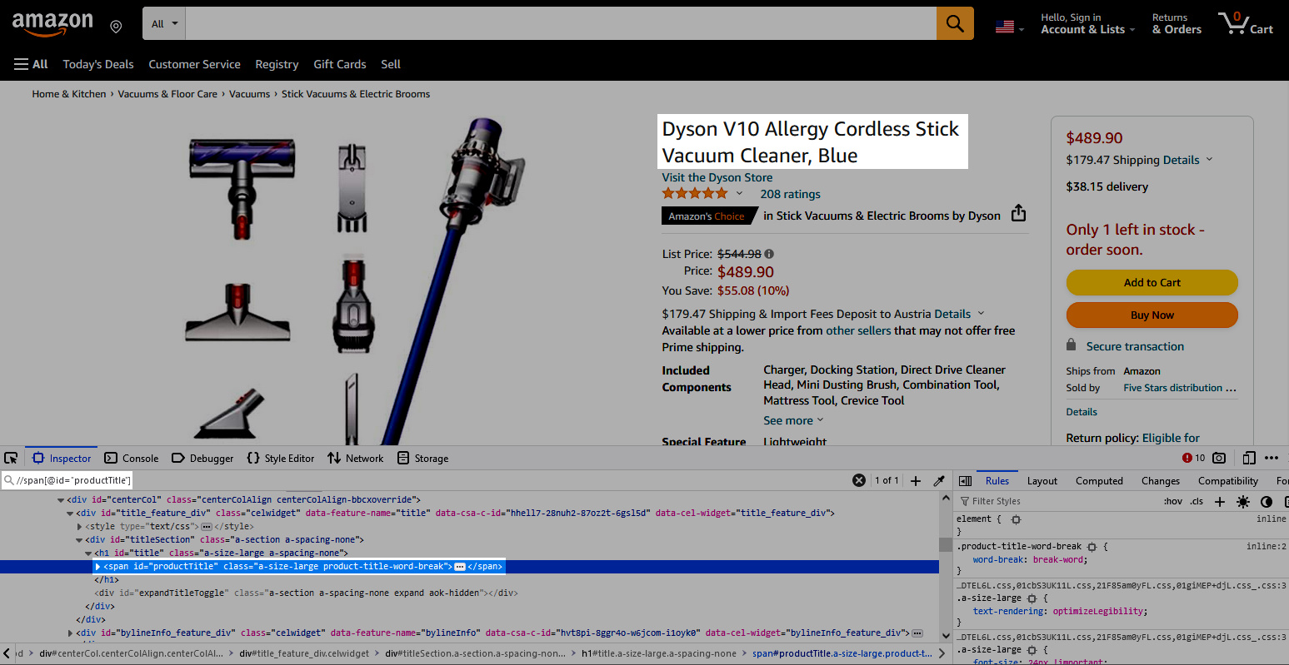The width and height of the screenshot is (1289, 665).
Task: Toggle the .cls class list panel
Action: [1197, 501]
